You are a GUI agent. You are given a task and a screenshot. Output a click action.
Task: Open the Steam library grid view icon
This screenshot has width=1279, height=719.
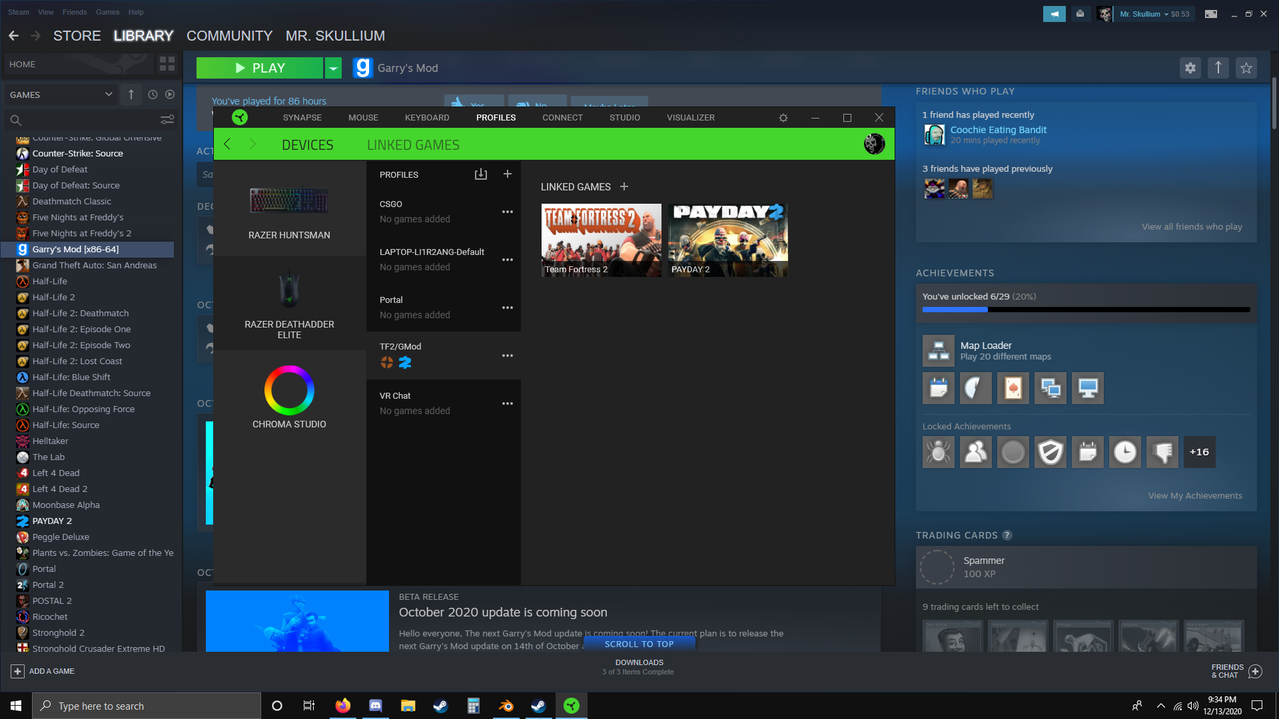point(167,64)
